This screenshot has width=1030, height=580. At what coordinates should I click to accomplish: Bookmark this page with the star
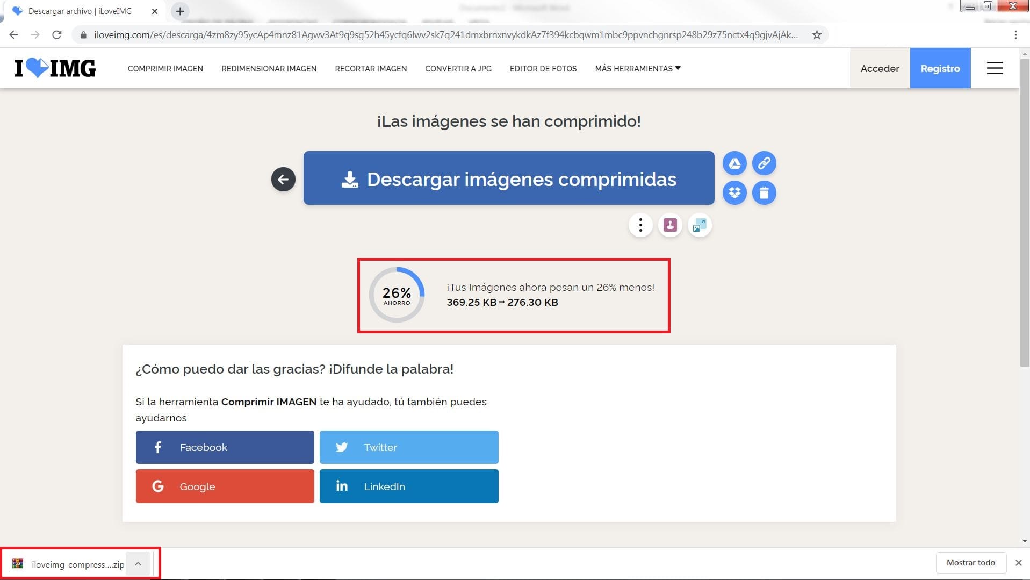(817, 35)
